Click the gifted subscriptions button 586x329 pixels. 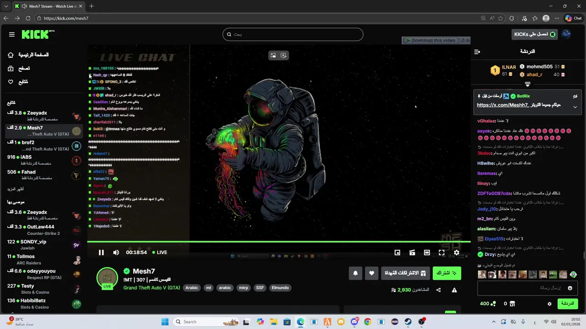coord(406,273)
